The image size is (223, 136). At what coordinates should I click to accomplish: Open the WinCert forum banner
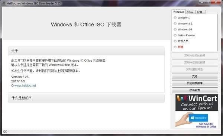click(x=197, y=103)
